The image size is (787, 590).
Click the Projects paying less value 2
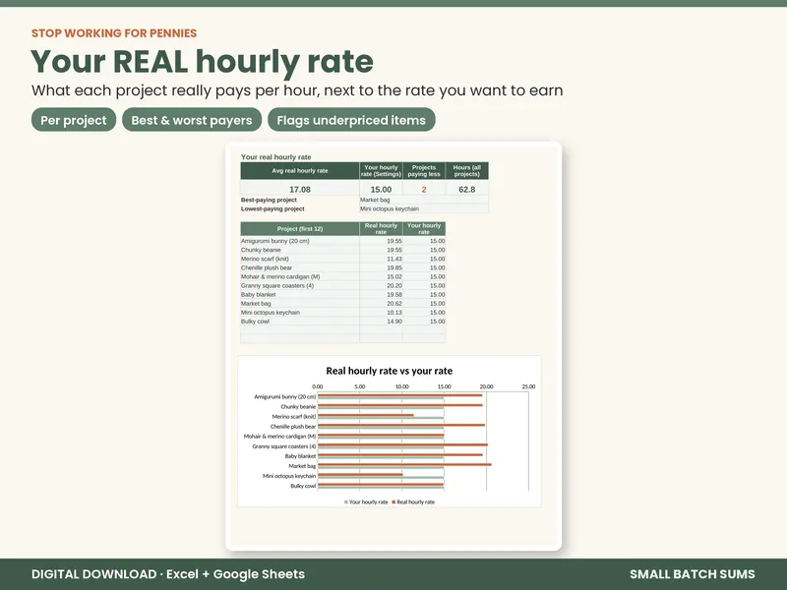424,189
